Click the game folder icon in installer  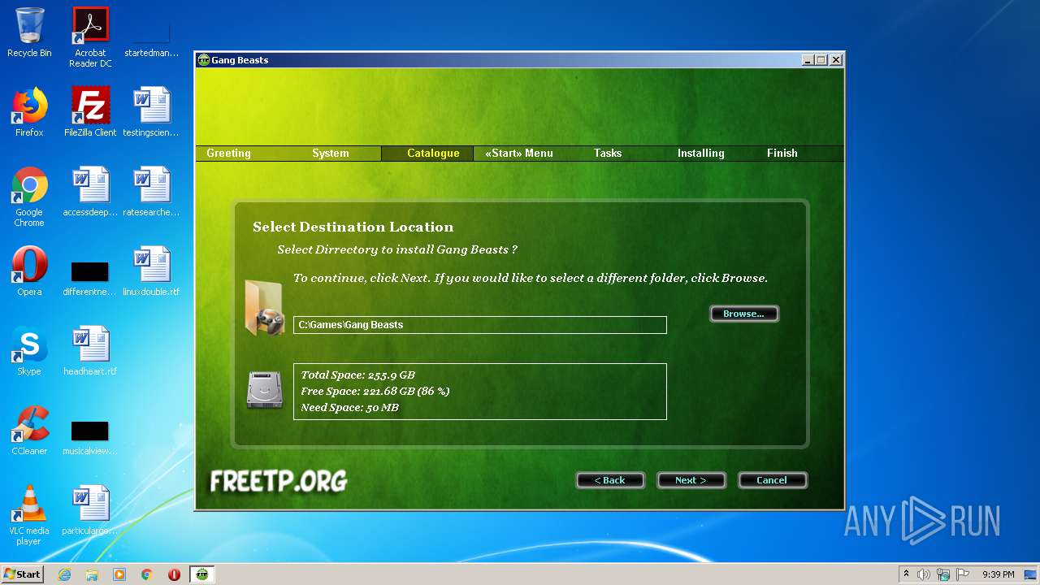(265, 308)
